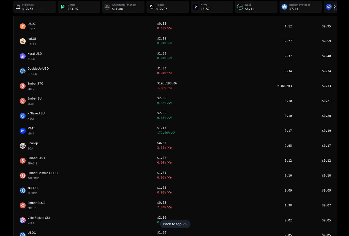The height and width of the screenshot is (236, 349).
Task: Click the USDZ value $0.95
Action: tap(326, 26)
